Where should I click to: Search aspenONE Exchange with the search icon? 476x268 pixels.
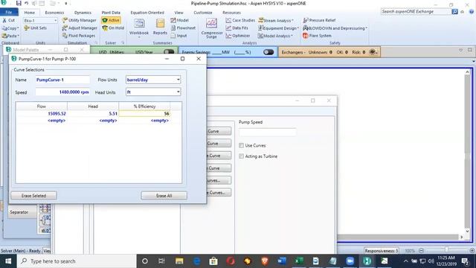[x=454, y=12]
